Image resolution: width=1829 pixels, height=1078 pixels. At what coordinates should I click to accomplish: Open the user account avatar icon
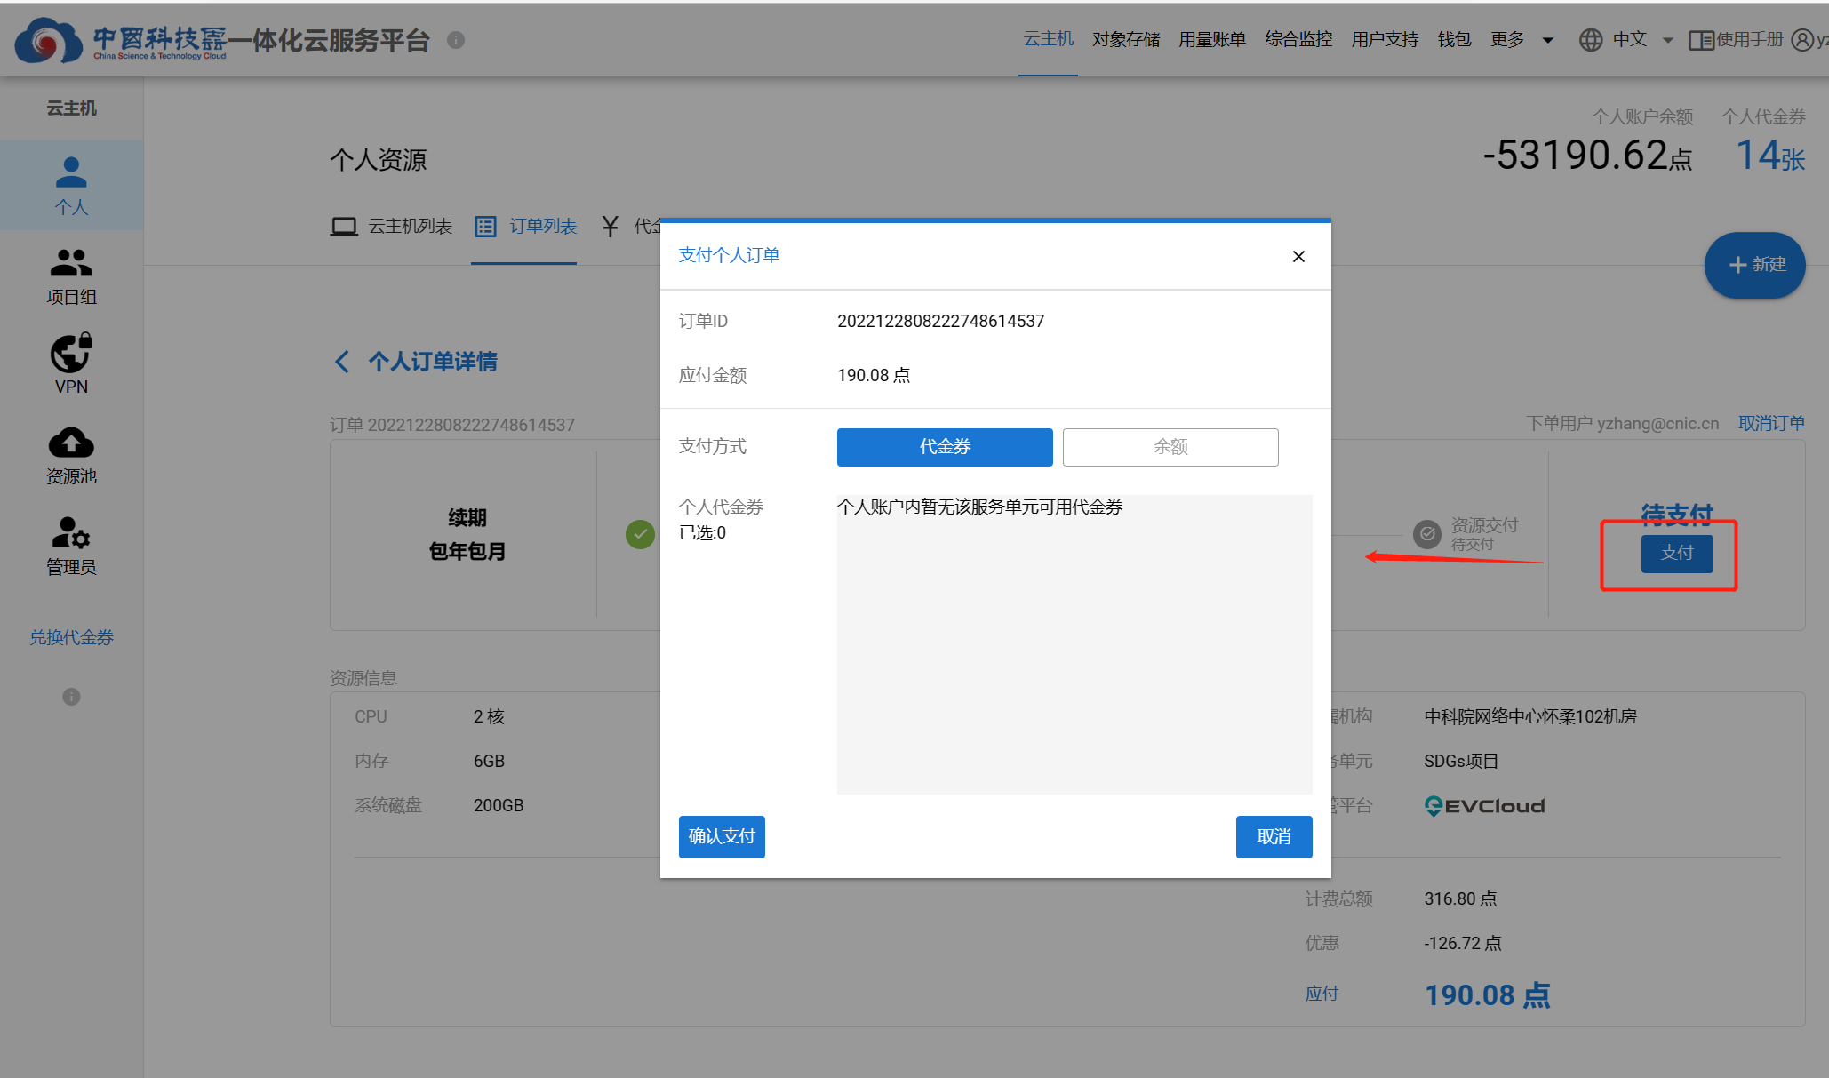point(1802,40)
